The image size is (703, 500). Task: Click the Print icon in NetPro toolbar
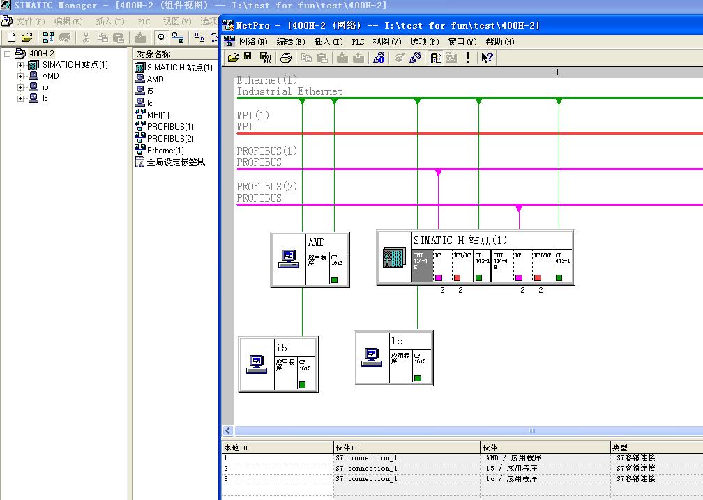(286, 57)
